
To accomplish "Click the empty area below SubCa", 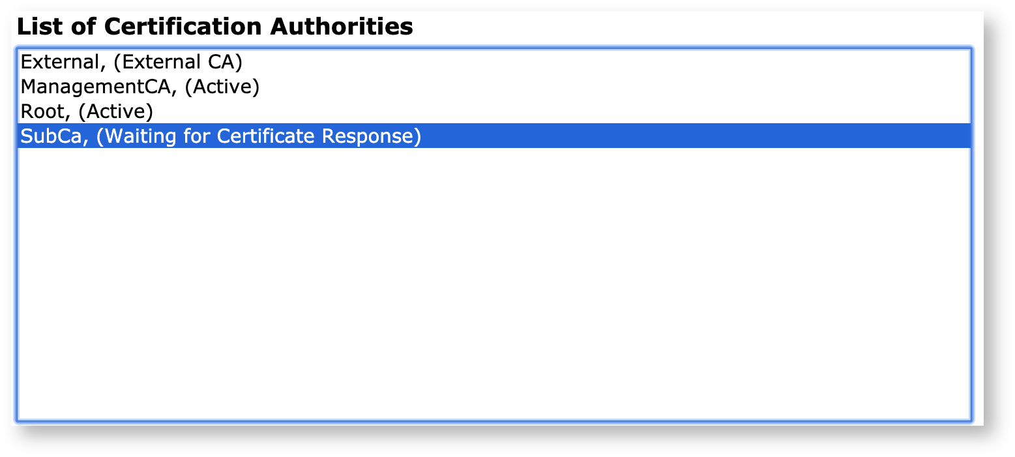I will pos(493,280).
